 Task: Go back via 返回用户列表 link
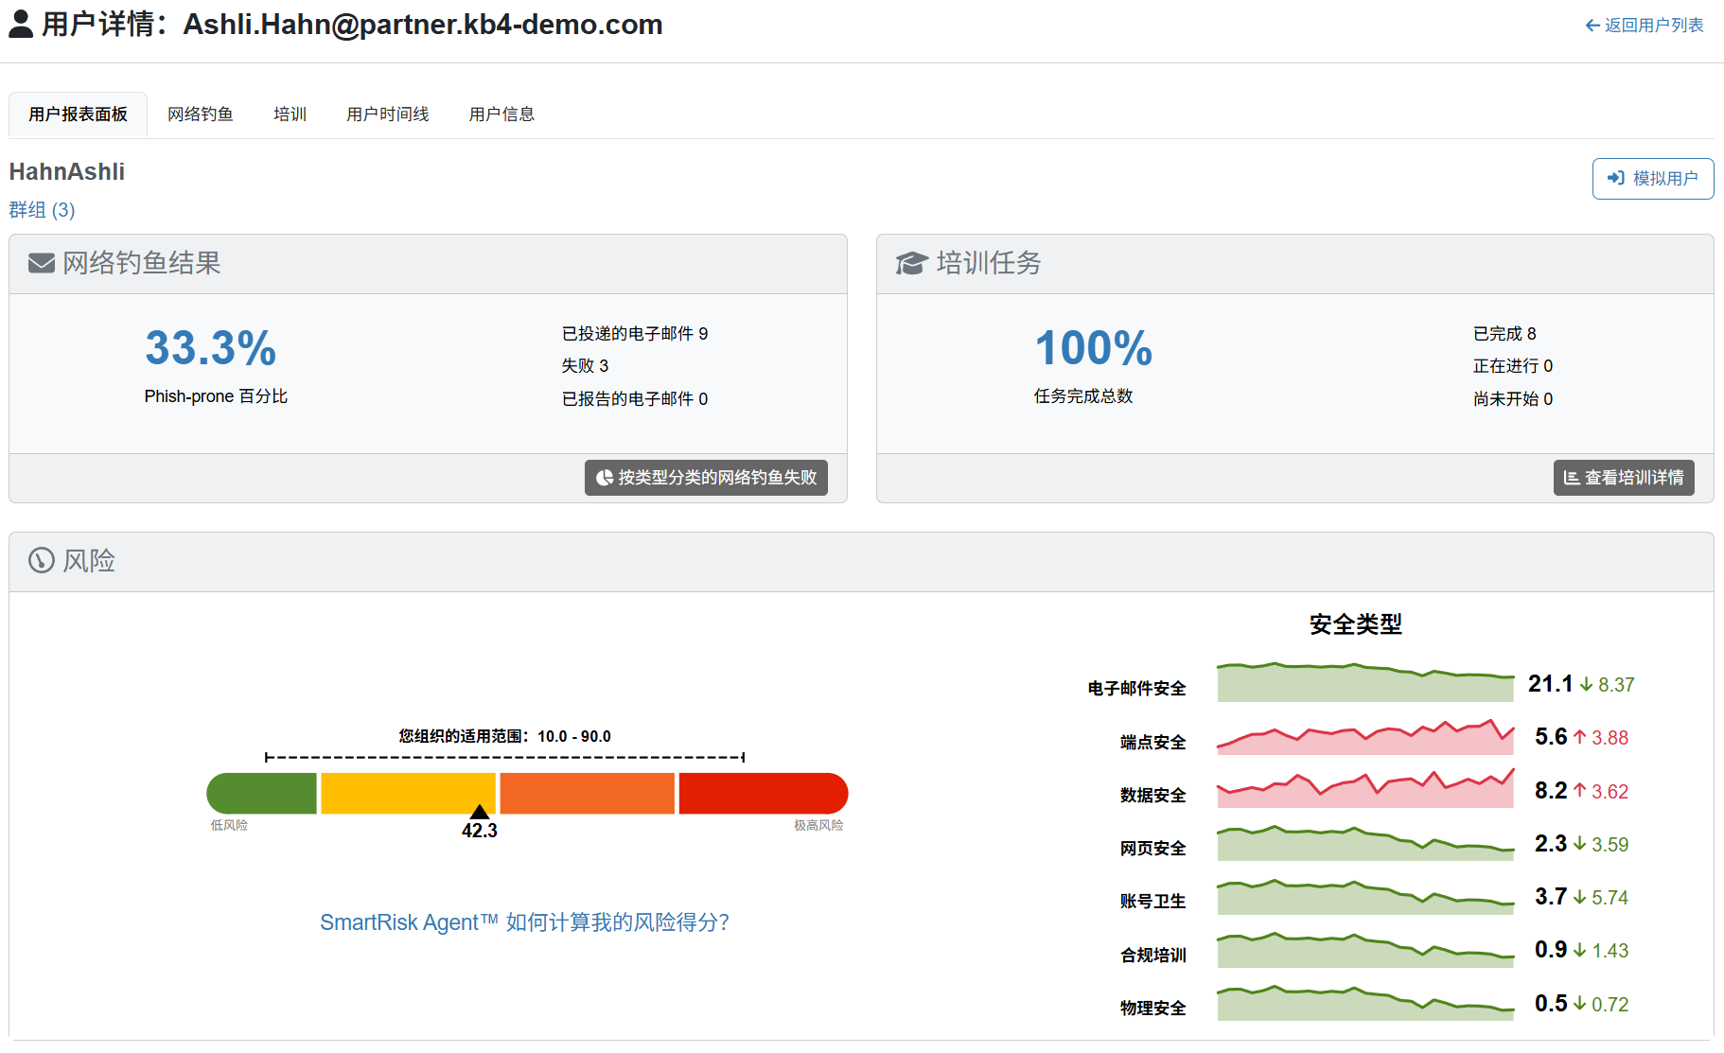tap(1644, 26)
